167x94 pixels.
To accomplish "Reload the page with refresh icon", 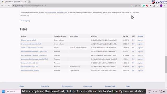I will coord(9,6).
